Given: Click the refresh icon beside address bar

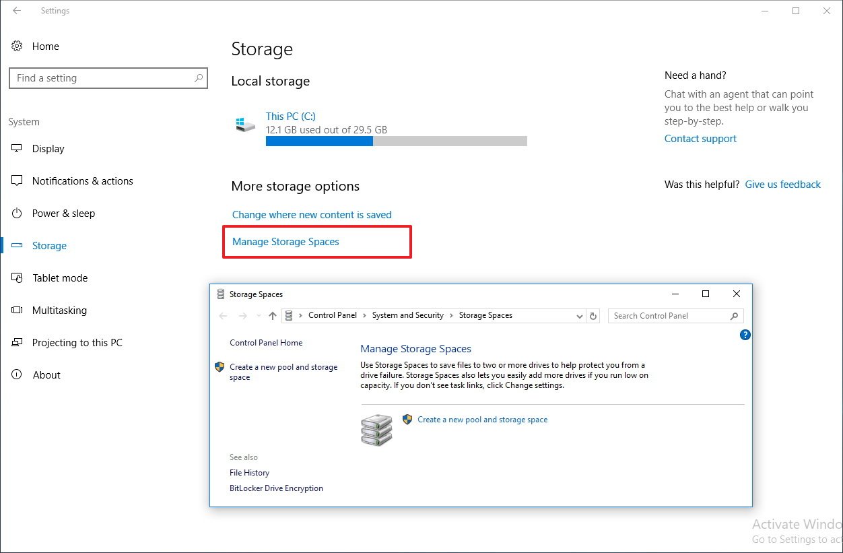Looking at the screenshot, I should click(593, 316).
